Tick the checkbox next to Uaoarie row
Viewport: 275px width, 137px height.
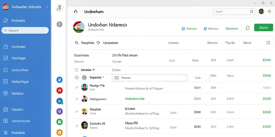tap(77, 70)
